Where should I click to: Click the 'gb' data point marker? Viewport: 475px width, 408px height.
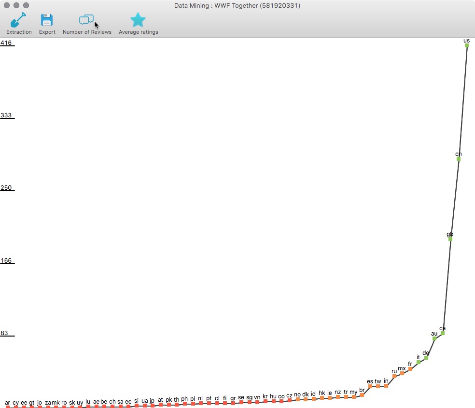pos(450,239)
